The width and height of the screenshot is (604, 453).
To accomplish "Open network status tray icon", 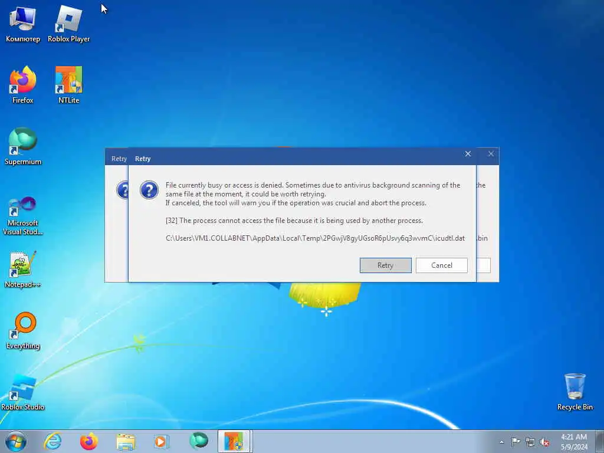I will click(530, 442).
